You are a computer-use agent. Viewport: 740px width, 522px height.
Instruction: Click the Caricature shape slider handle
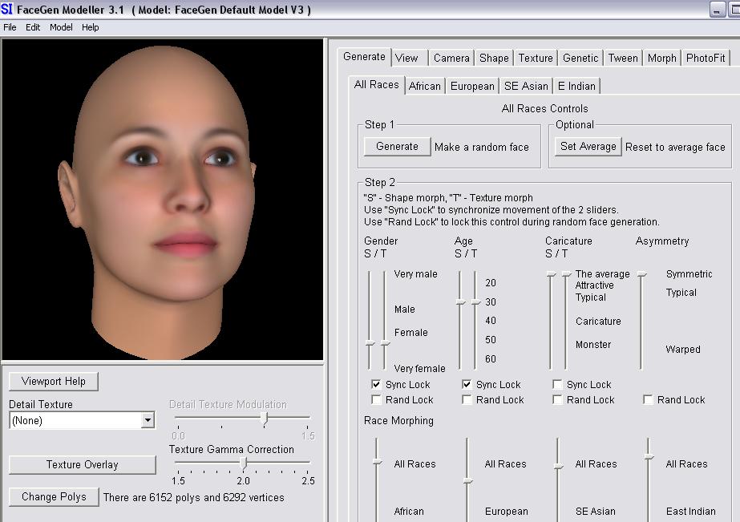click(x=551, y=274)
